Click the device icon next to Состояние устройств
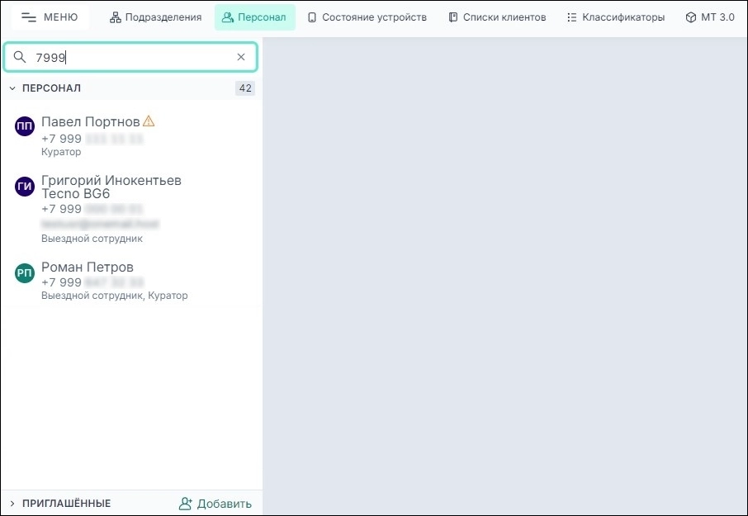 [x=311, y=17]
